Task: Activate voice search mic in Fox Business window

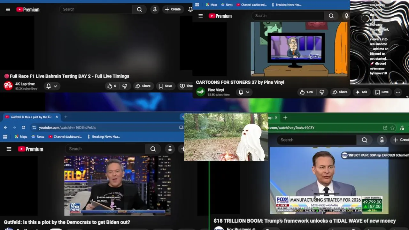Action: click(382, 140)
